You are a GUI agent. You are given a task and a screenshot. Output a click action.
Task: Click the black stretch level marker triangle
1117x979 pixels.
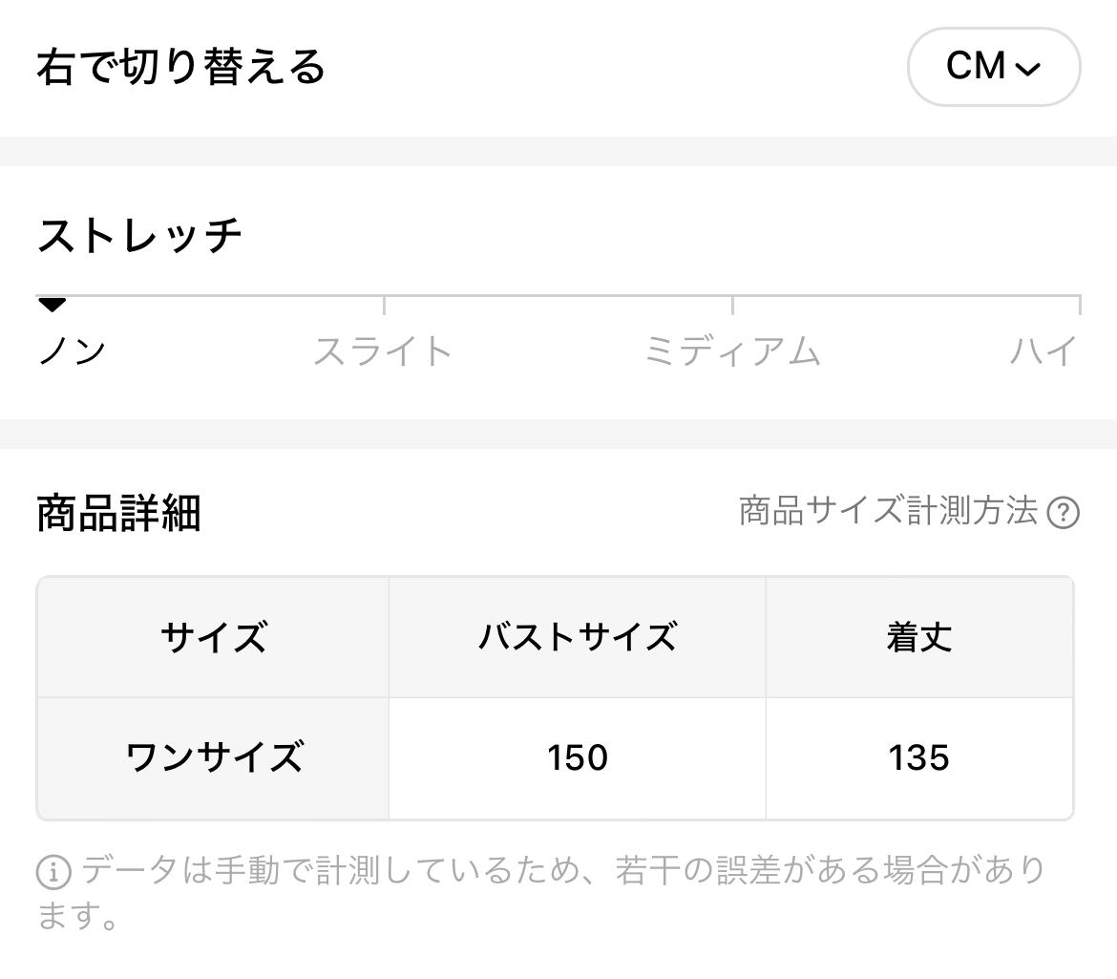pos(52,306)
